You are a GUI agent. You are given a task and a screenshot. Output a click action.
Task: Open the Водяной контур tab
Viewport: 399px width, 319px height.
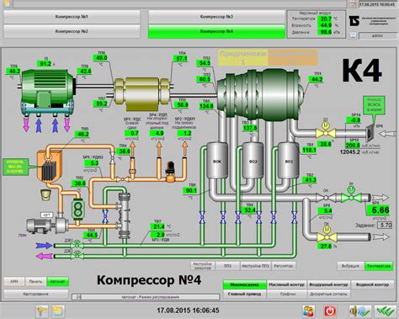pyautogui.click(x=372, y=284)
